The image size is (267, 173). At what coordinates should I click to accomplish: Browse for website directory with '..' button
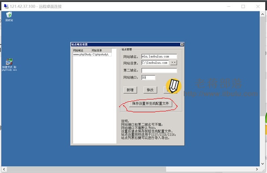coord(173,63)
